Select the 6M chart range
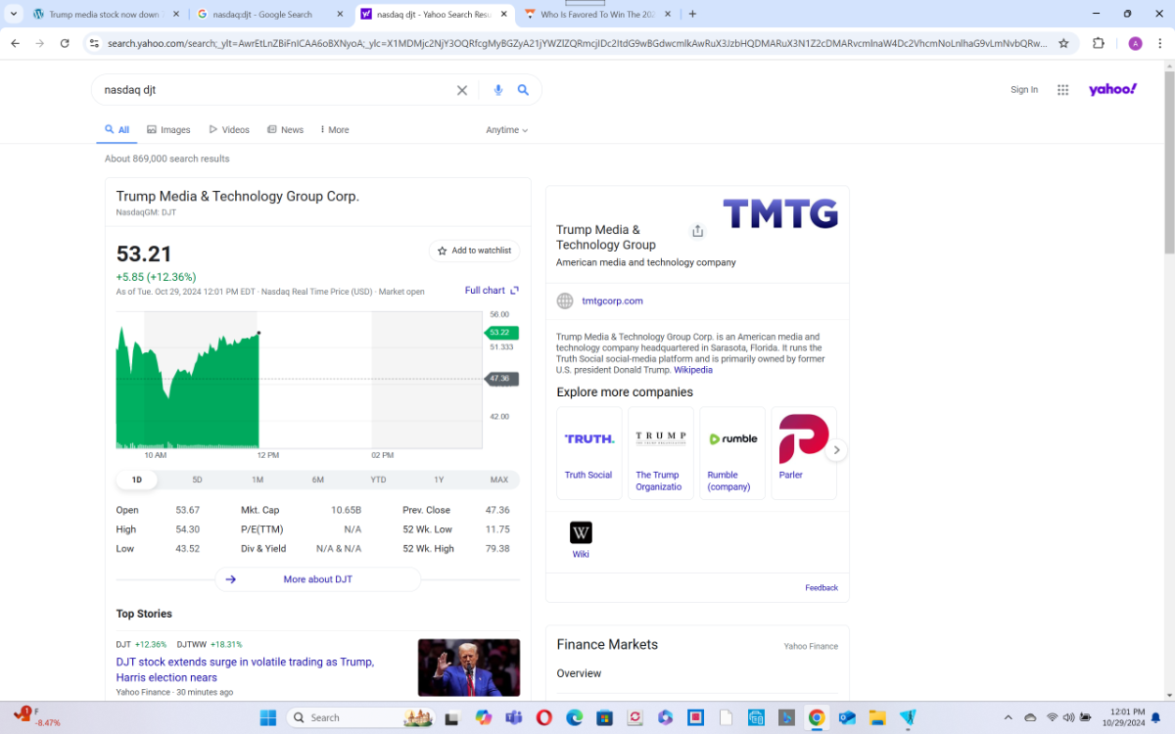 [318, 480]
